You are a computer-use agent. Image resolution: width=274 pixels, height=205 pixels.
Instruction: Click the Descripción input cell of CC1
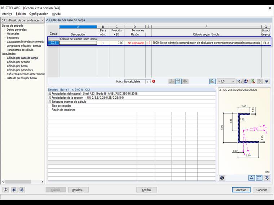tap(78, 43)
